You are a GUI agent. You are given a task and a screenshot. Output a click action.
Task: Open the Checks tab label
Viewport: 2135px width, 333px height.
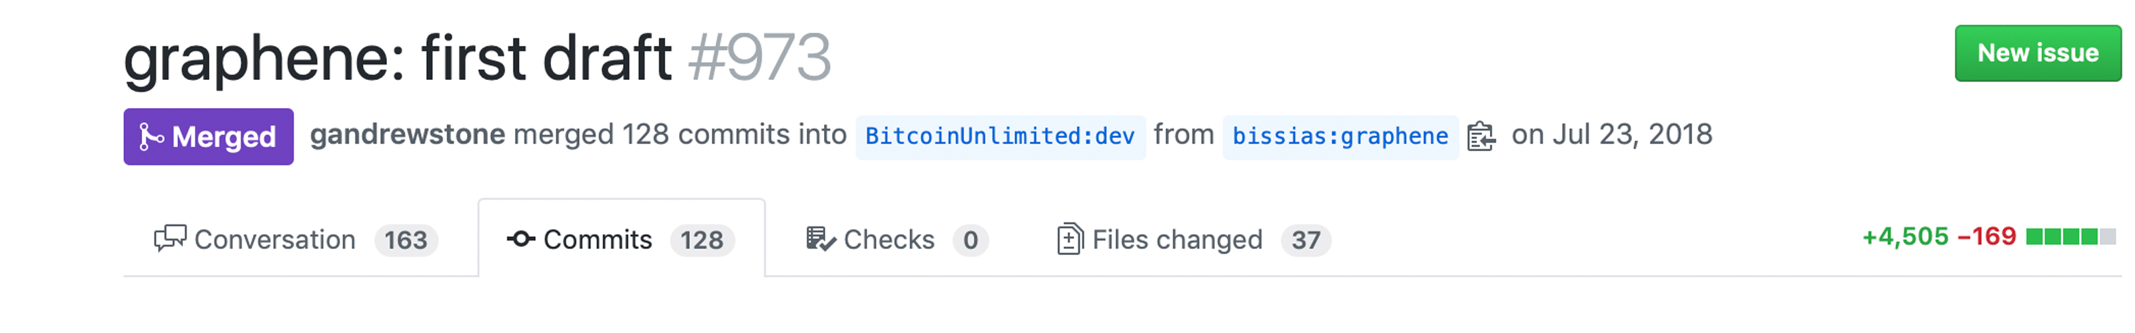point(889,239)
